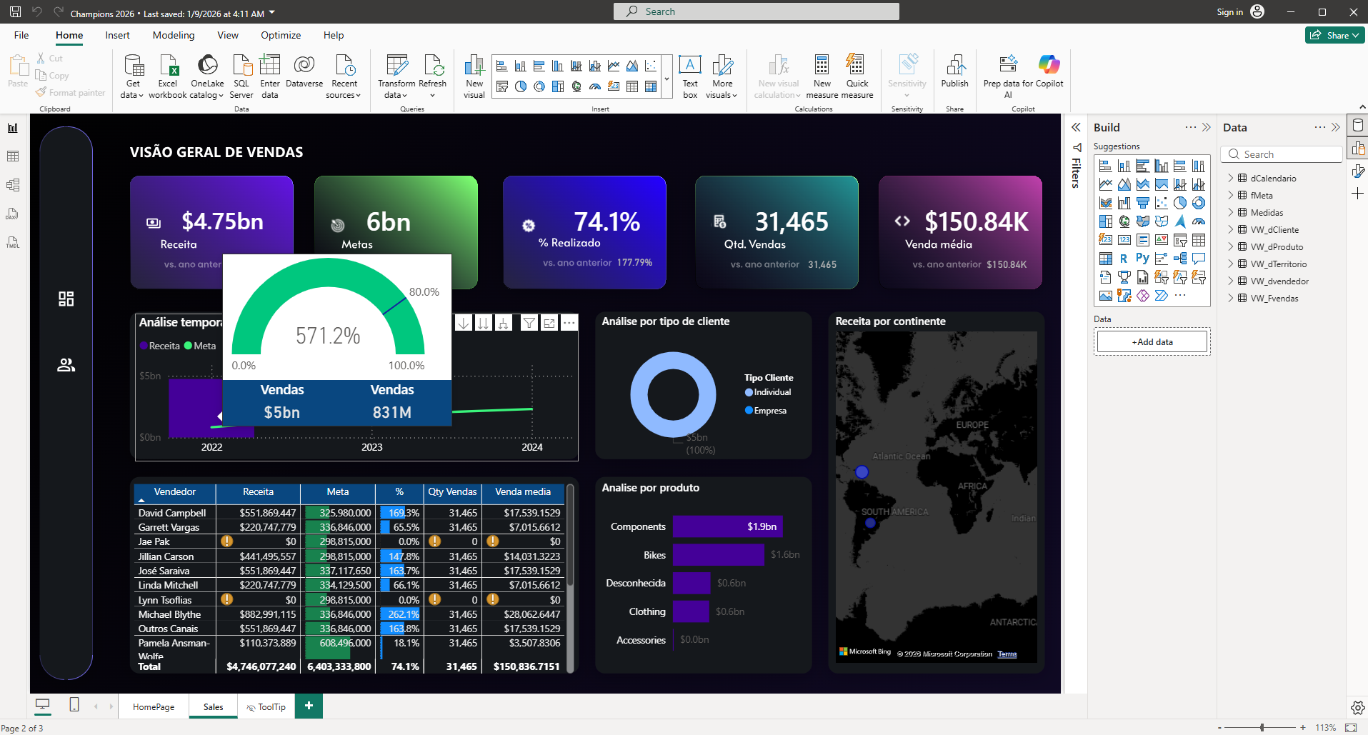The width and height of the screenshot is (1368, 735).
Task: Click the +Add data button
Action: coord(1152,341)
